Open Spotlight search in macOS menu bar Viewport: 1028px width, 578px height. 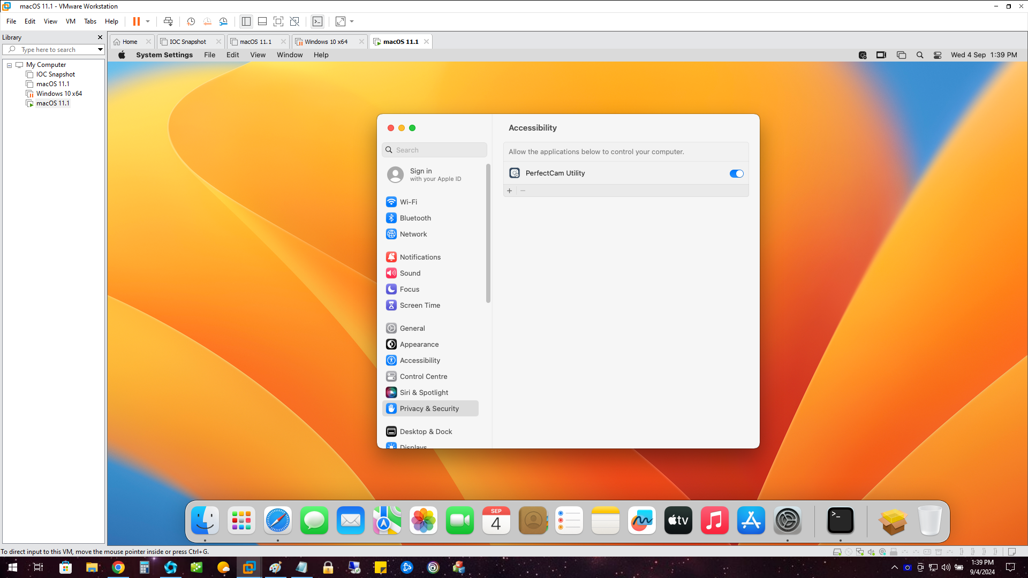pyautogui.click(x=920, y=55)
